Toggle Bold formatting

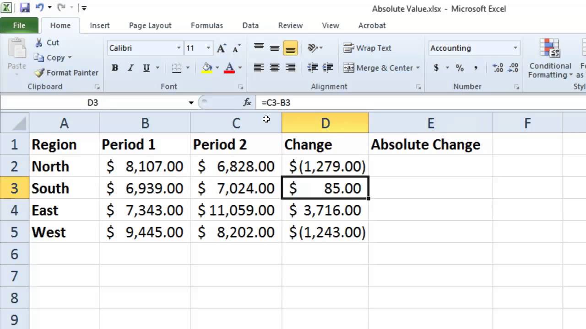click(x=115, y=68)
